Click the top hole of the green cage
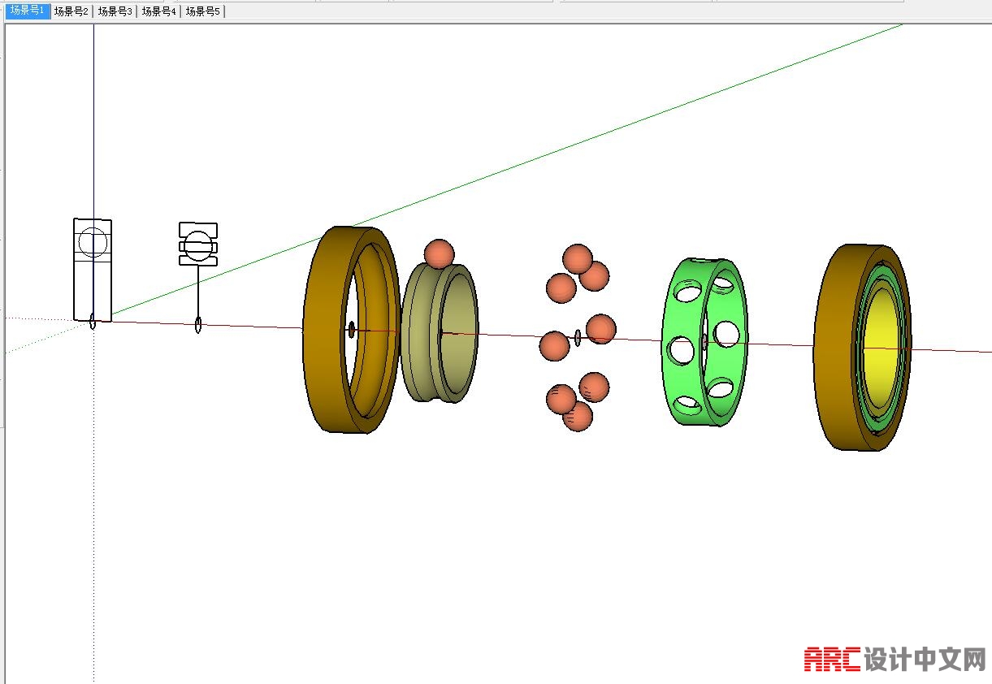The width and height of the screenshot is (992, 684). pos(691,290)
